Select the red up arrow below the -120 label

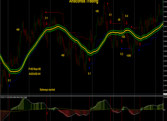(x=122, y=41)
